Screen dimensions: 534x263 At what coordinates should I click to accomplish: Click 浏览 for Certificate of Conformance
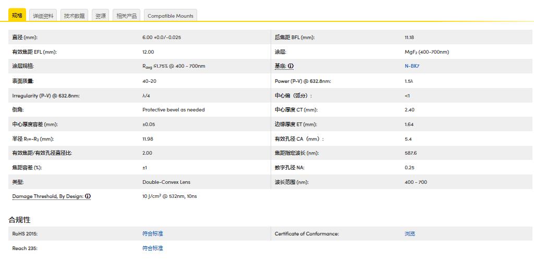410,234
